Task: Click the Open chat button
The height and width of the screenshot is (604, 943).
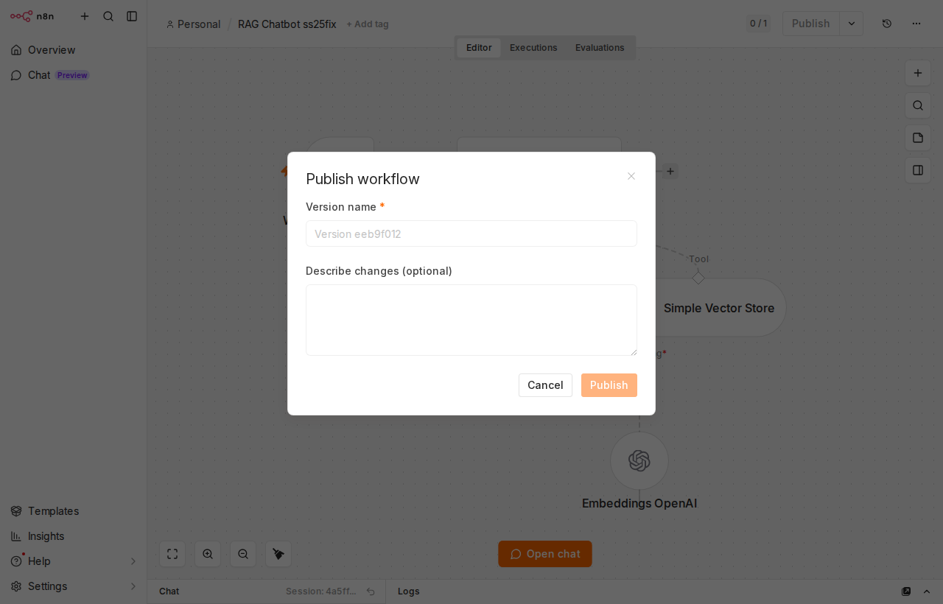Action: tap(545, 554)
